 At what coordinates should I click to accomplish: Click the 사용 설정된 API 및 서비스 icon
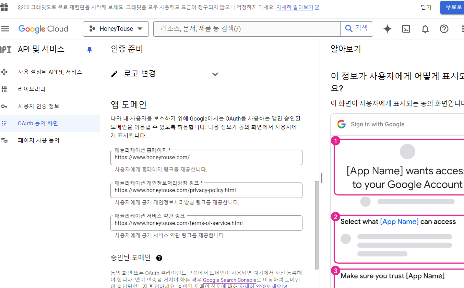pos(4,72)
